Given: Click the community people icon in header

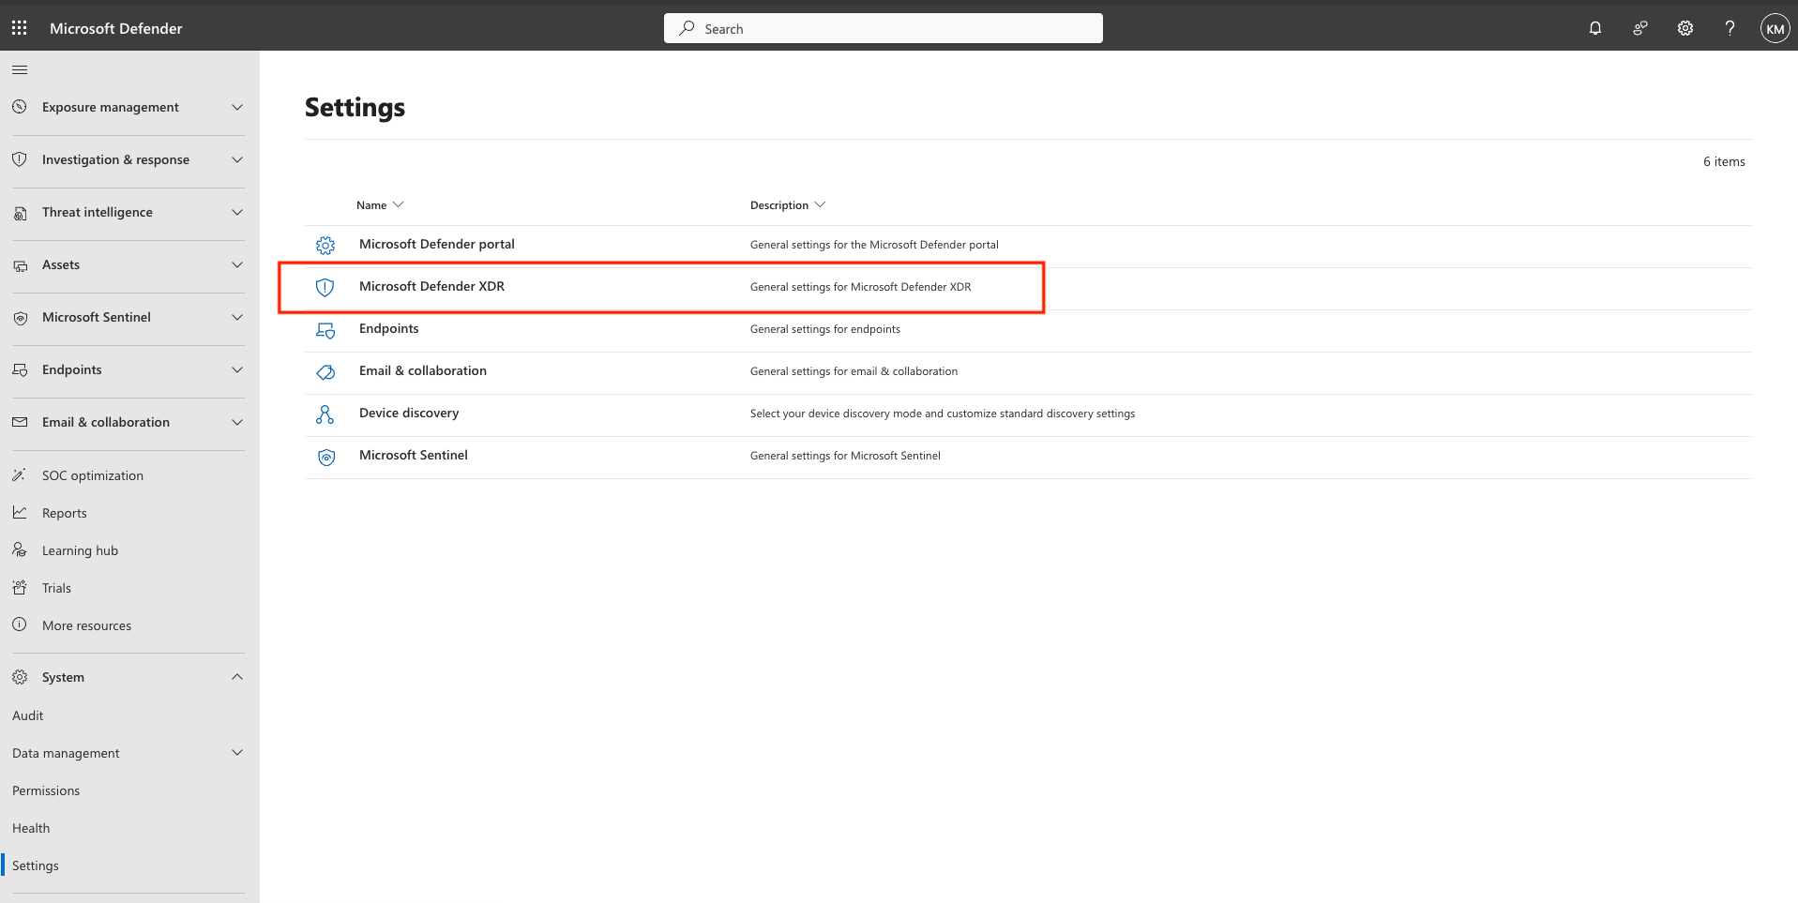Looking at the screenshot, I should [1639, 28].
